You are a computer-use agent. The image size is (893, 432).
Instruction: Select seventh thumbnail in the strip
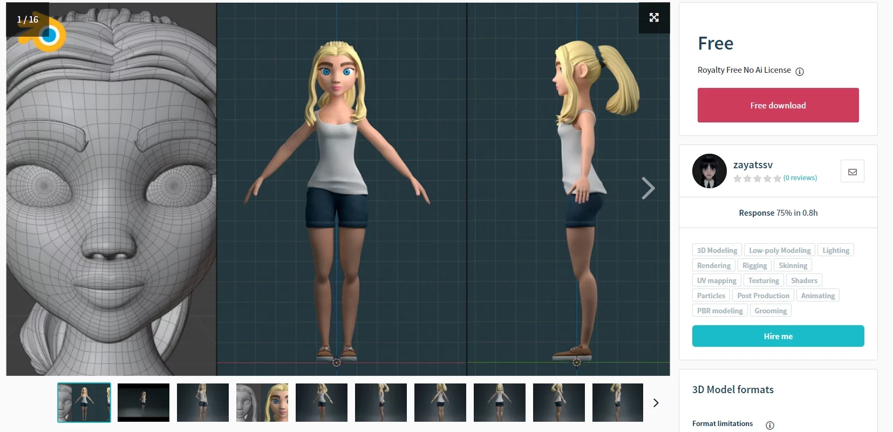[x=440, y=402]
